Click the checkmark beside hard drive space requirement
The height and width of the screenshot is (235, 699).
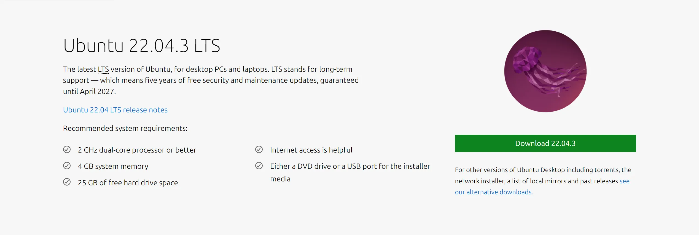(x=67, y=182)
